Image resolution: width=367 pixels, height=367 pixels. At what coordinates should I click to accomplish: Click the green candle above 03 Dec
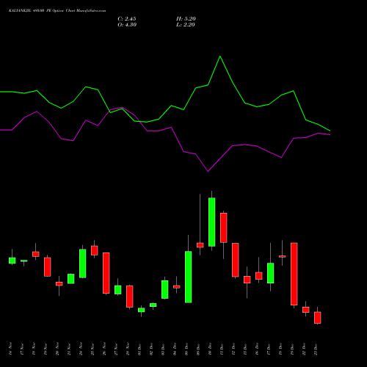(x=165, y=289)
